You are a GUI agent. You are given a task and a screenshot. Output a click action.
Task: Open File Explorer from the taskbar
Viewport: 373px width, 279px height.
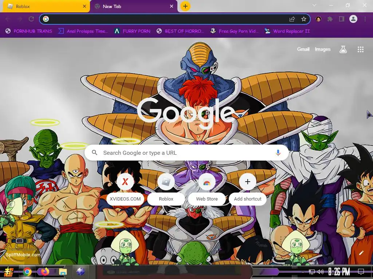[63, 272]
